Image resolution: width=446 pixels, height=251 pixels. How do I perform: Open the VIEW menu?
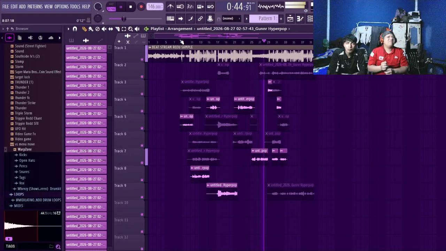[48, 7]
